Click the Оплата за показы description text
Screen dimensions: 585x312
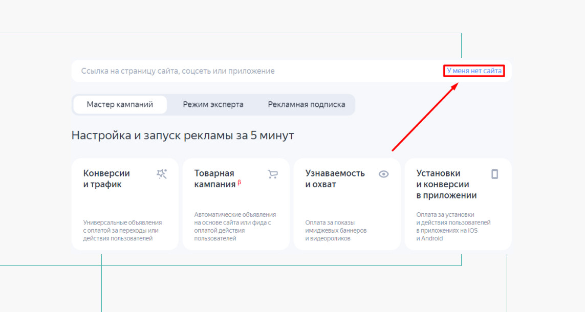coord(336,230)
